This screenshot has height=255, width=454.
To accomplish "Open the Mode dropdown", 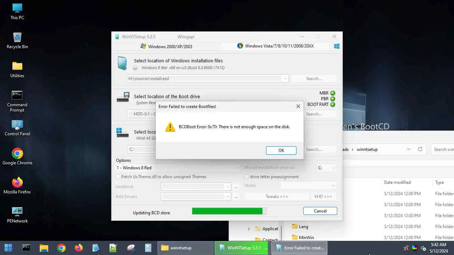I will point(333,186).
